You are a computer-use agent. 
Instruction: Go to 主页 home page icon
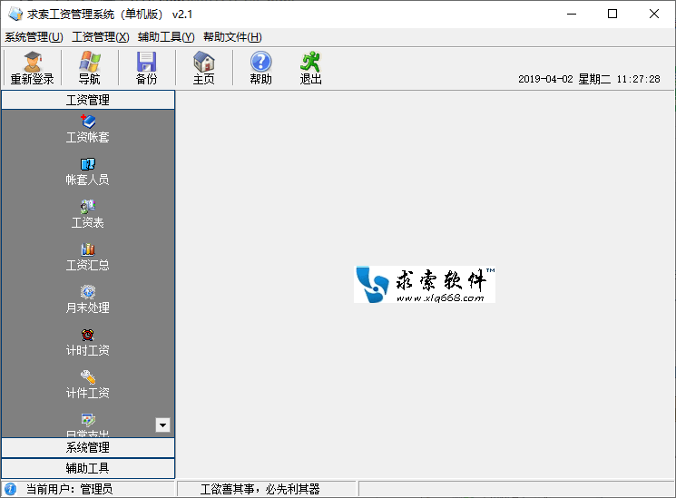pyautogui.click(x=204, y=68)
